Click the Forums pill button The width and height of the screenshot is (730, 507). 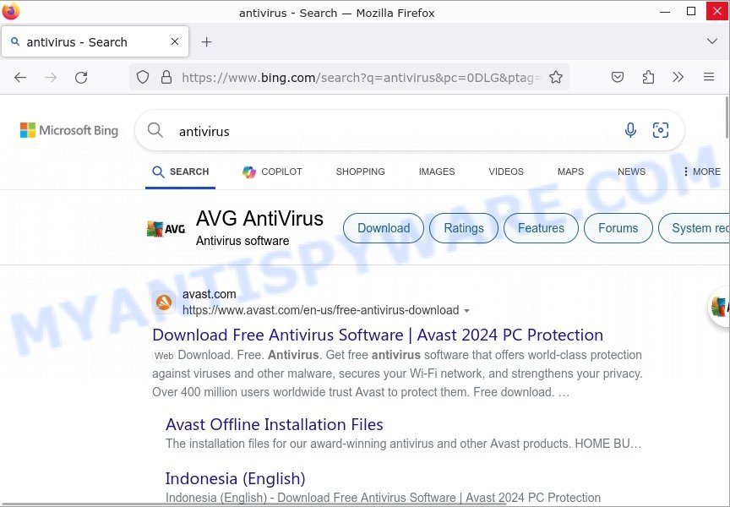(x=618, y=228)
